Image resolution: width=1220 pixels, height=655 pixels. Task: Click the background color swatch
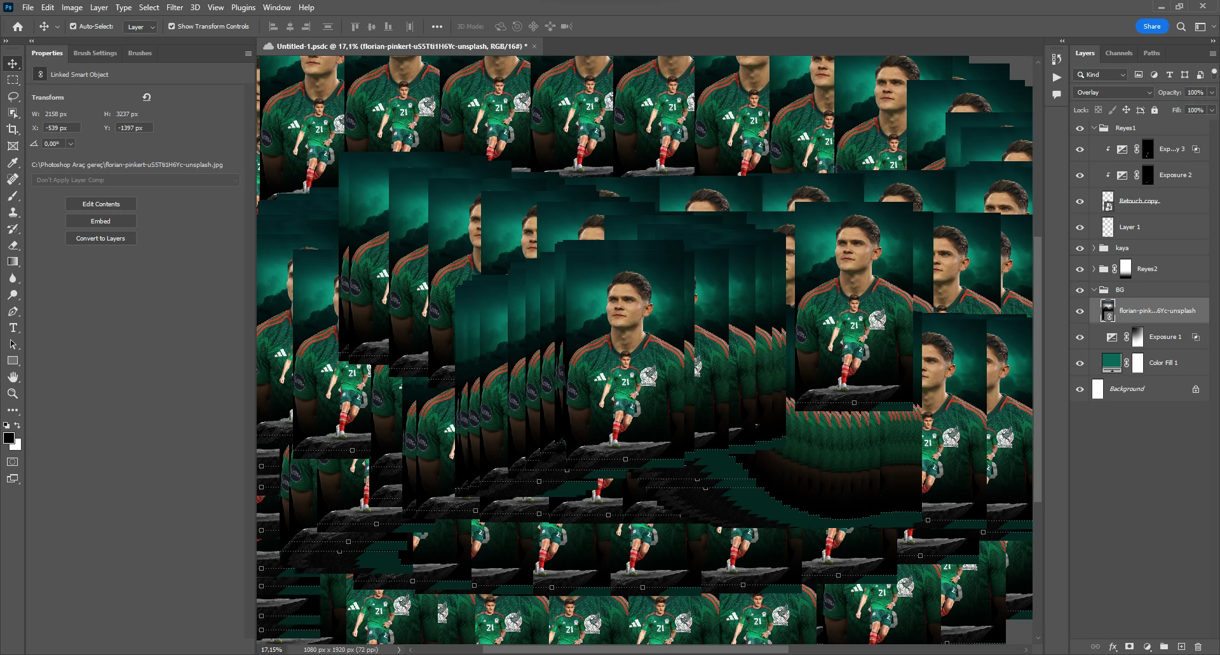pyautogui.click(x=18, y=446)
